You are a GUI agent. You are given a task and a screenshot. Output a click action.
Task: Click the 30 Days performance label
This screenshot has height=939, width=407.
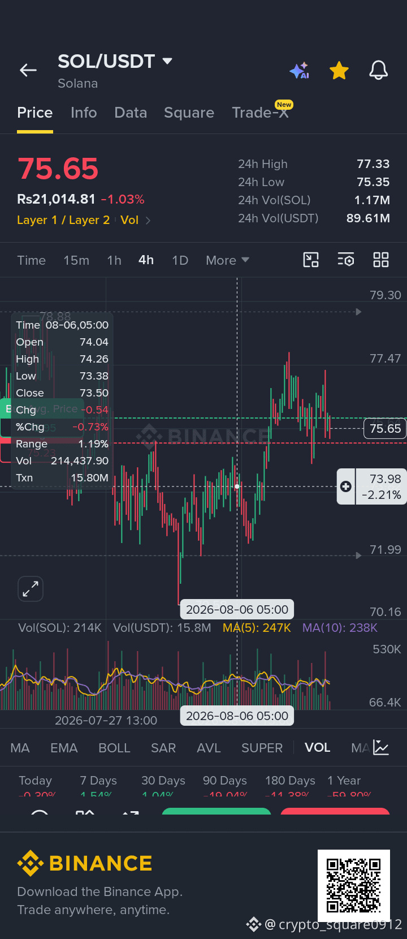163,781
